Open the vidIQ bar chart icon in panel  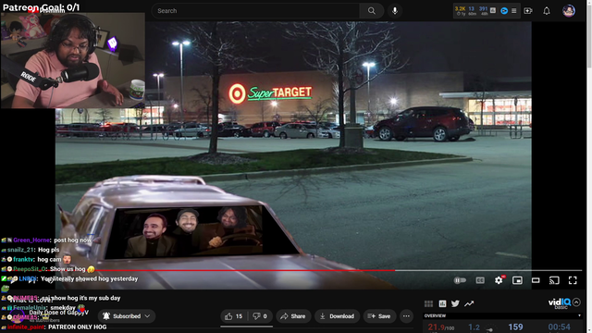tap(442, 303)
